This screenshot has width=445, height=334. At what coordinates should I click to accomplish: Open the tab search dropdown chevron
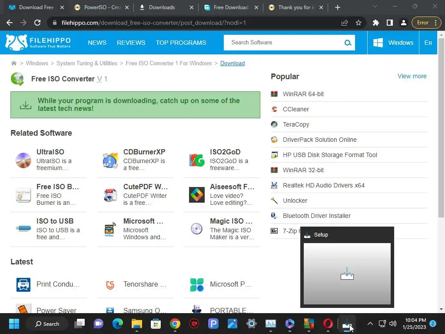pyautogui.click(x=375, y=6)
